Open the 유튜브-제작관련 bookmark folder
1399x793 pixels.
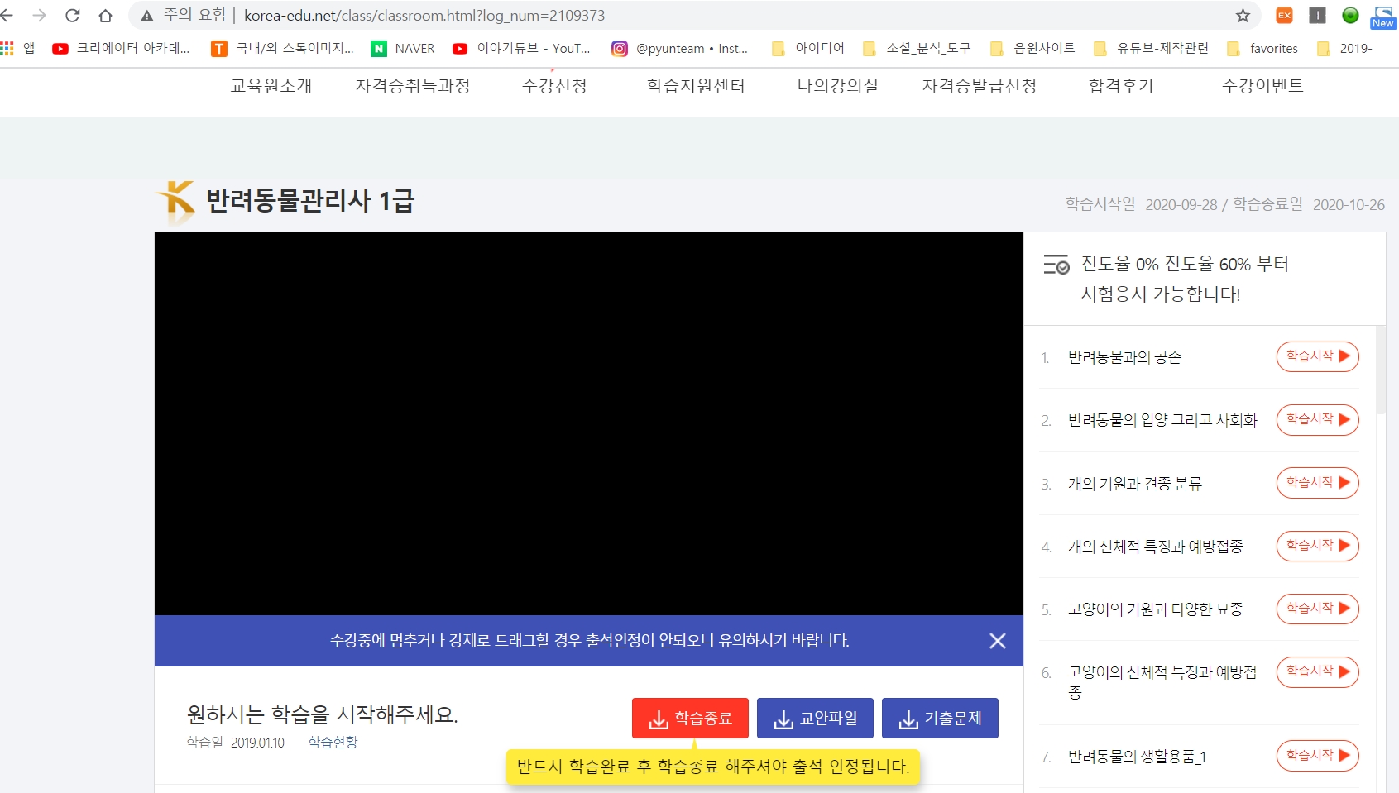(x=1151, y=48)
